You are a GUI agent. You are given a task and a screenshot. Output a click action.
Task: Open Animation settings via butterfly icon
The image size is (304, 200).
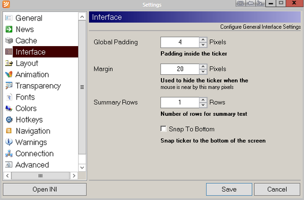(9, 74)
